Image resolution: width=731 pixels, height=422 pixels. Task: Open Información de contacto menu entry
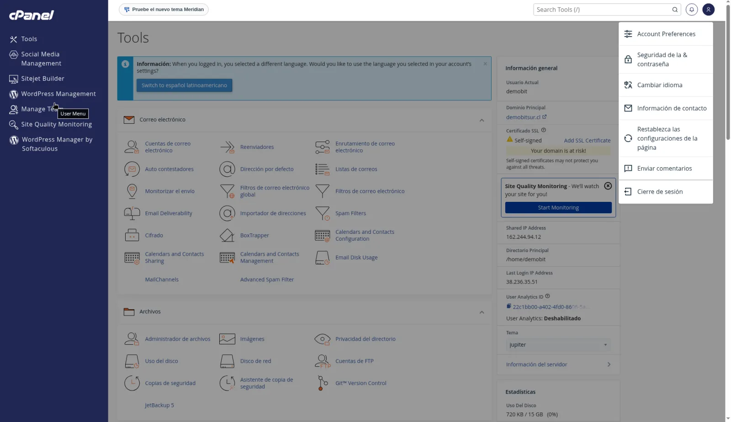tap(666, 108)
